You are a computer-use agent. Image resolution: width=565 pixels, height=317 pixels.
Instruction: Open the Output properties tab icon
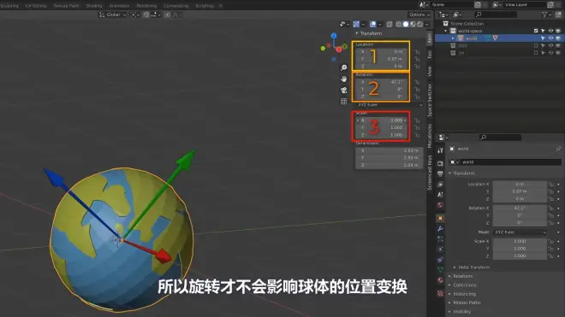[440, 173]
